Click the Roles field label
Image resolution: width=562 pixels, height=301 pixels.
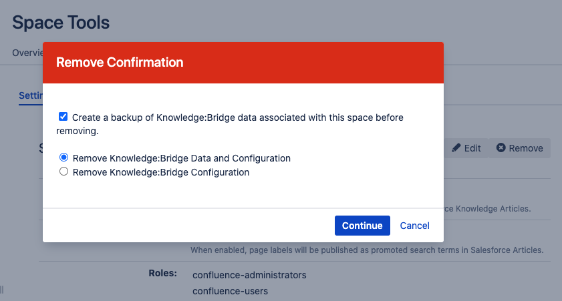pyautogui.click(x=162, y=273)
